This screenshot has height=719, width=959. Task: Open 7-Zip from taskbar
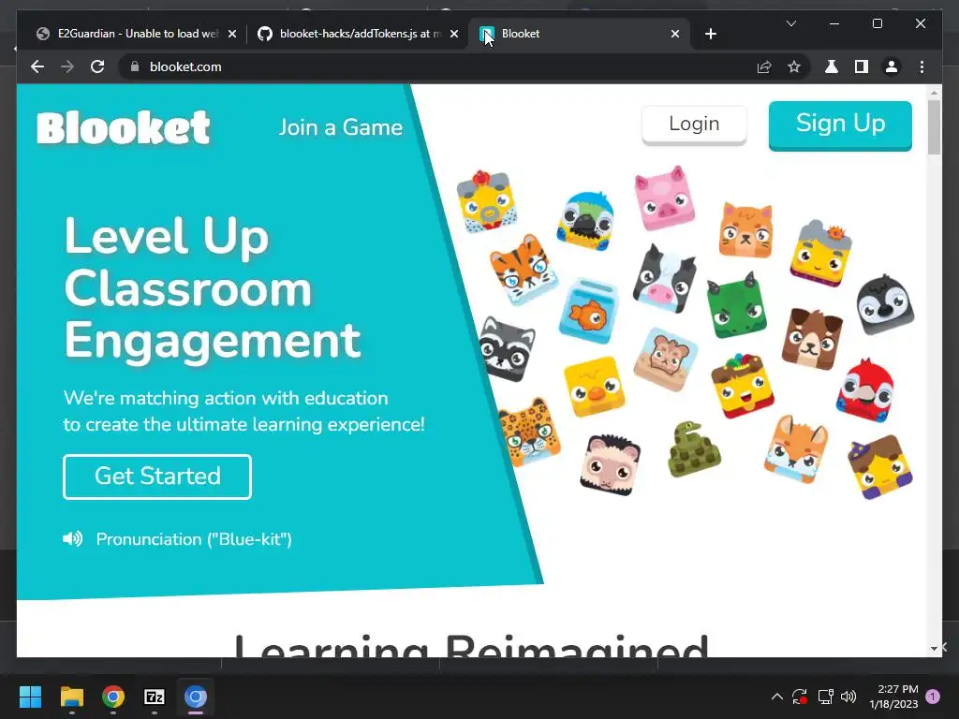click(155, 697)
